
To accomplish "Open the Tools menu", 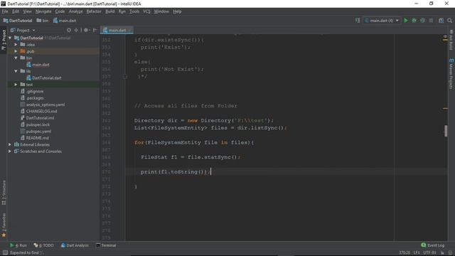I will 134,11.
